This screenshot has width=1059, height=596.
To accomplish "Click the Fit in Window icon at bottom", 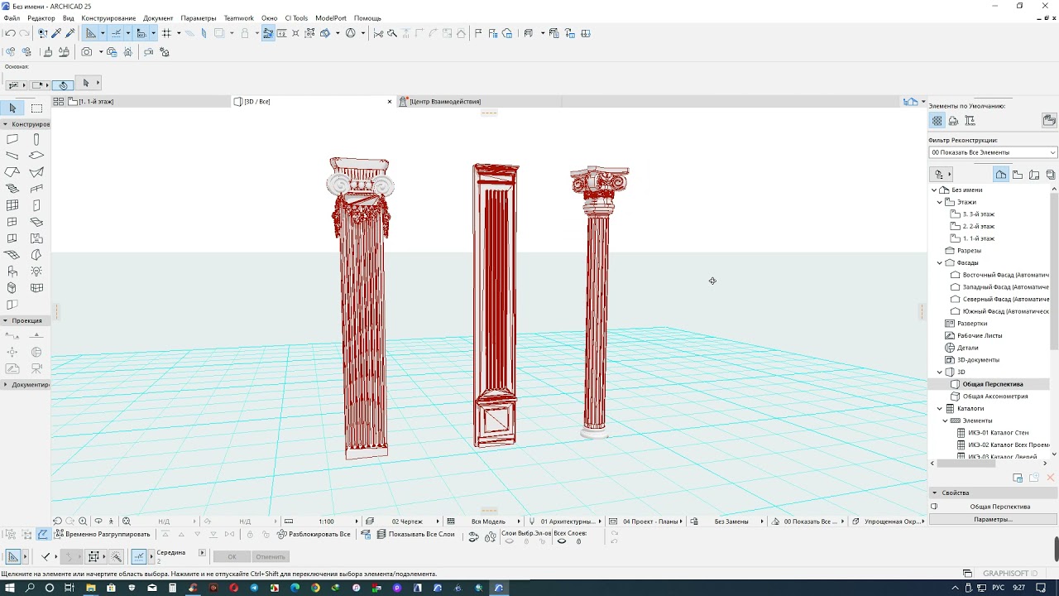I will point(126,521).
